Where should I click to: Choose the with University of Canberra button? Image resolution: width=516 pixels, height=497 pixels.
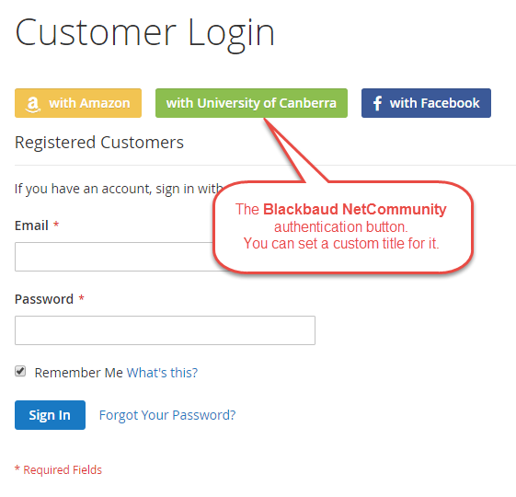pyautogui.click(x=251, y=103)
